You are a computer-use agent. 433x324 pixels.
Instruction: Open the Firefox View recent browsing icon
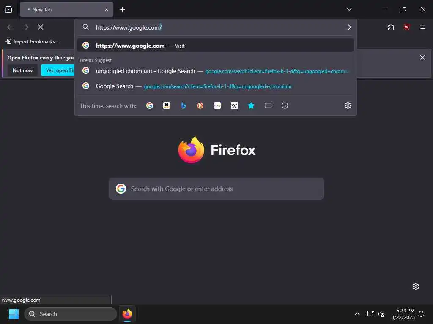click(8, 9)
